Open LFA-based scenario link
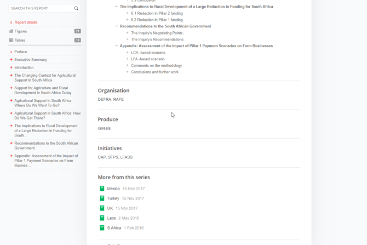 (x=148, y=59)
